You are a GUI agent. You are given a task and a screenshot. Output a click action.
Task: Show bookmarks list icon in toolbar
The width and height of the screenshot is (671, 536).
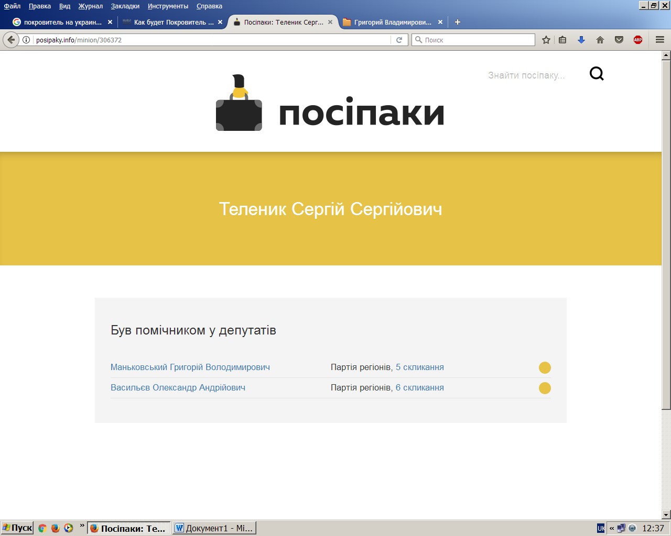[562, 40]
